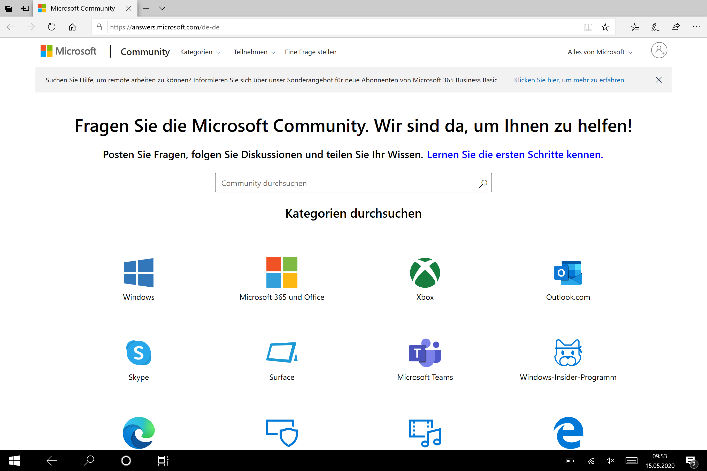Screen dimensions: 707x471
Task: Click the network tray icon
Action: point(591,461)
